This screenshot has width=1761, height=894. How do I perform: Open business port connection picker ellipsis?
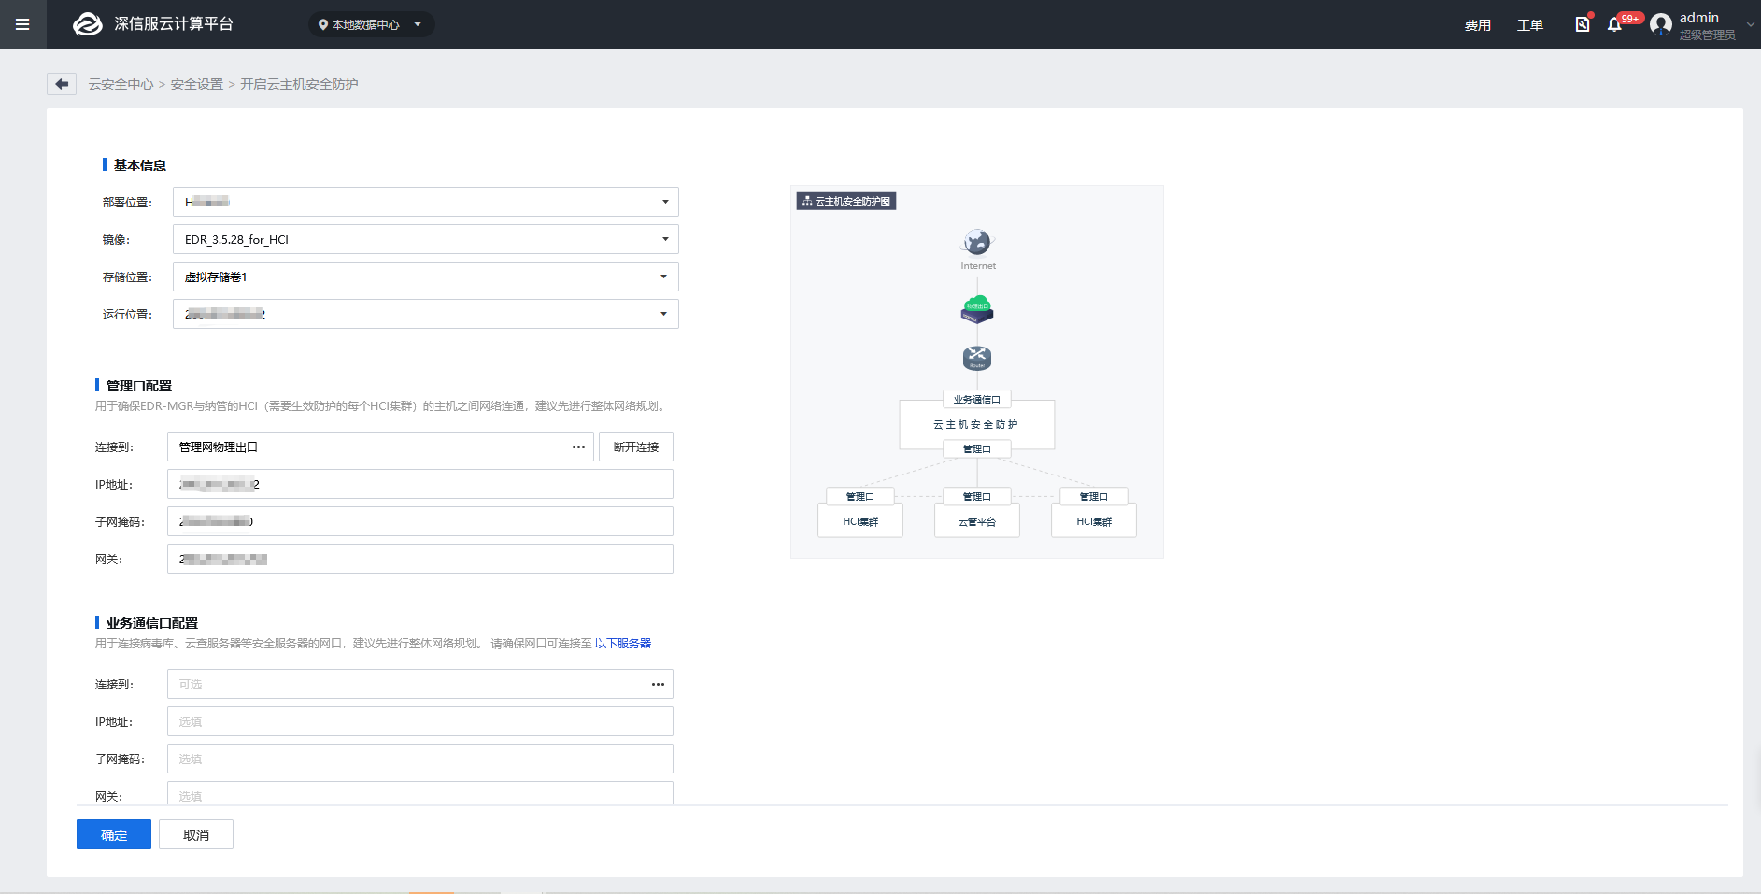[x=658, y=685]
